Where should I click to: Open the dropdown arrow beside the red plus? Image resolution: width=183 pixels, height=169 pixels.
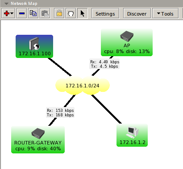pos(12,13)
